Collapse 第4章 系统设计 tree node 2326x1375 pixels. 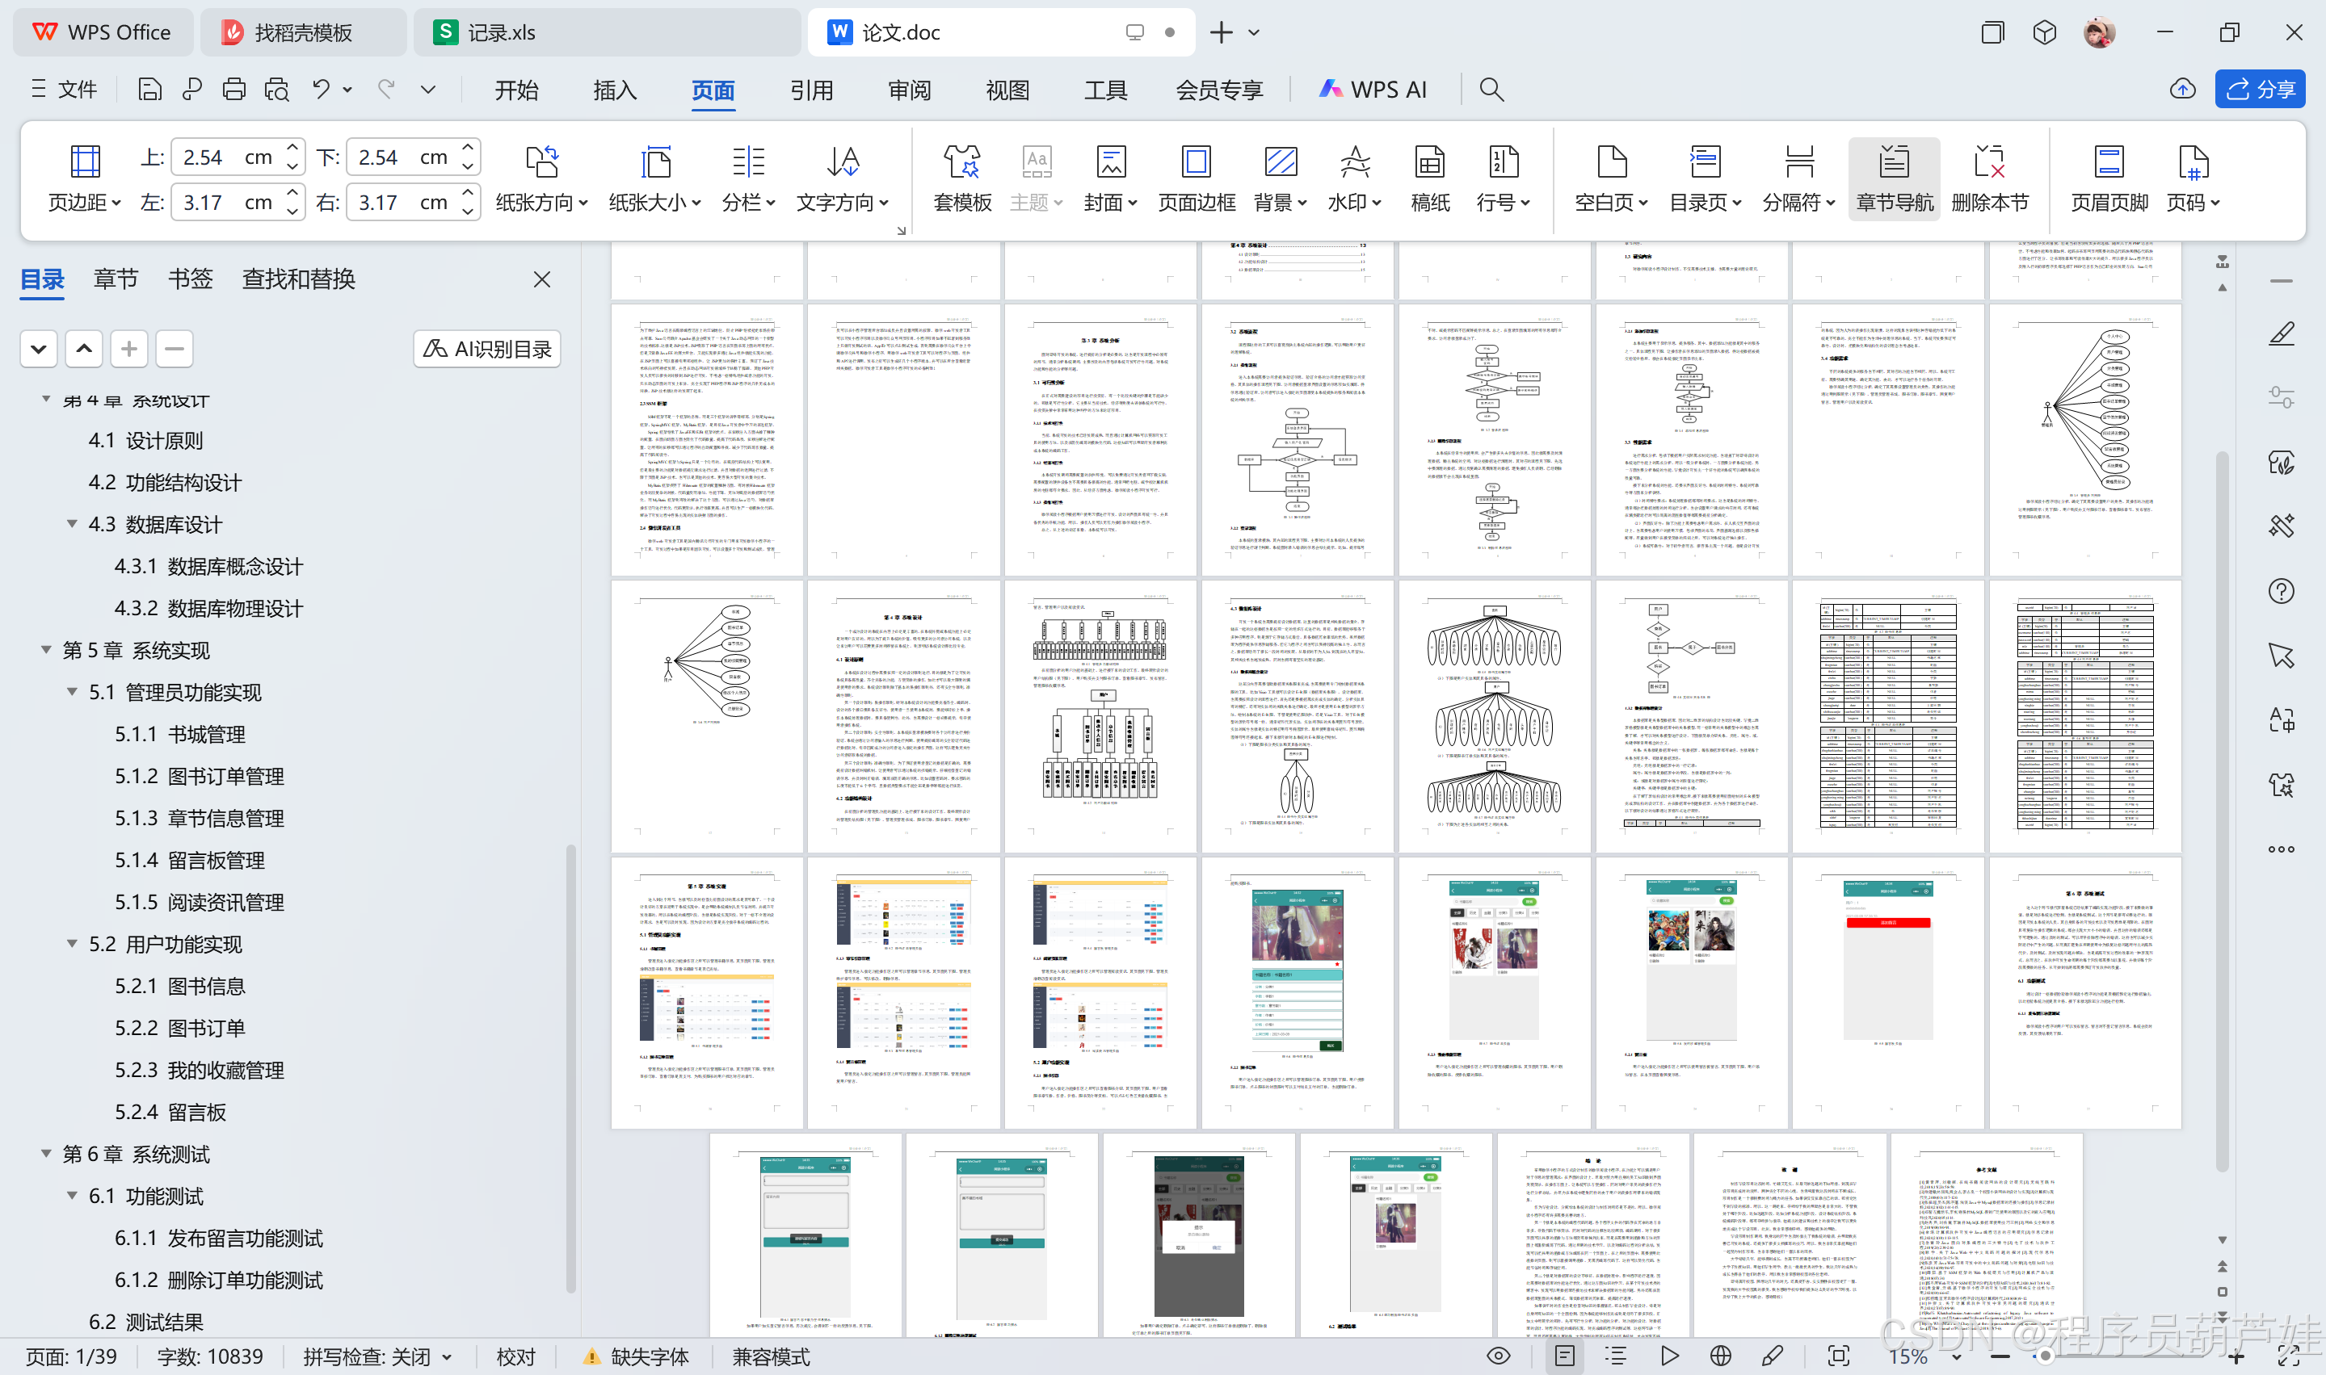pyautogui.click(x=46, y=400)
